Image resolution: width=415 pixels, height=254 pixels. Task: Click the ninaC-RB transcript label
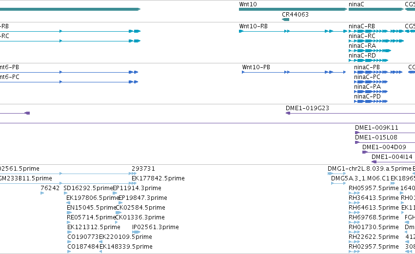pyautogui.click(x=361, y=26)
